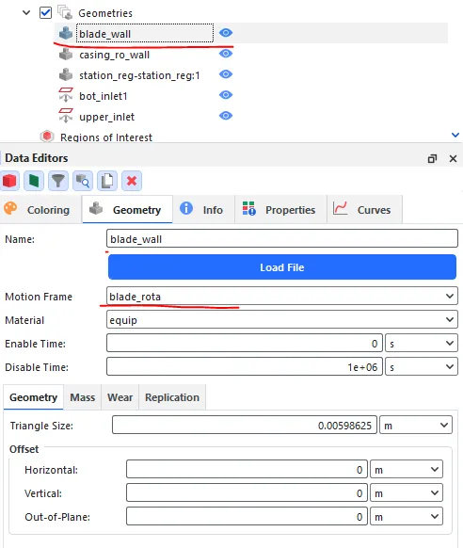Collapse the Geometries tree node

click(26, 13)
